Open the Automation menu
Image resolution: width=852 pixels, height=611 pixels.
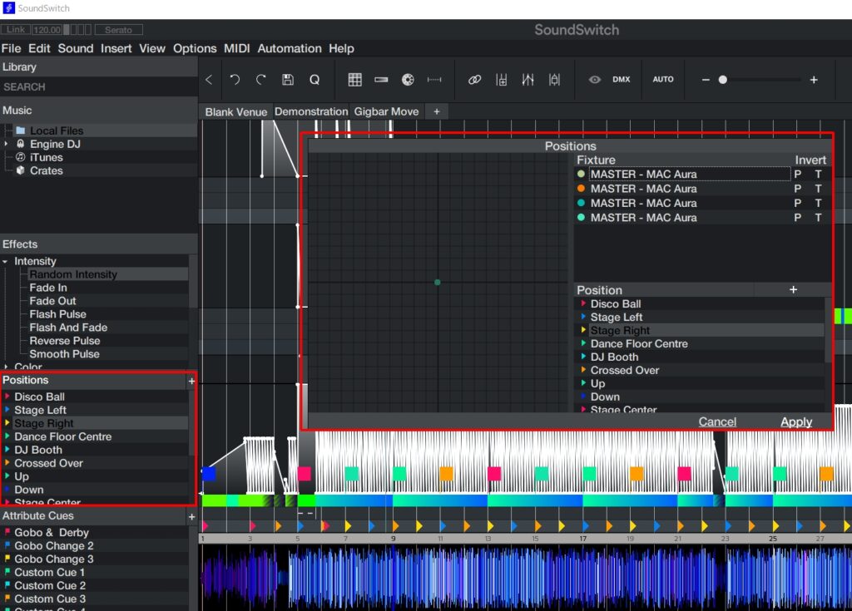tap(289, 48)
